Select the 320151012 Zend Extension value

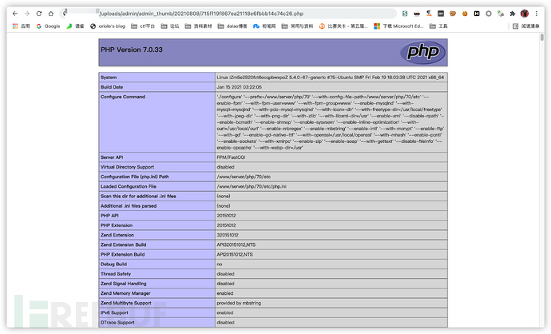pyautogui.click(x=228, y=235)
